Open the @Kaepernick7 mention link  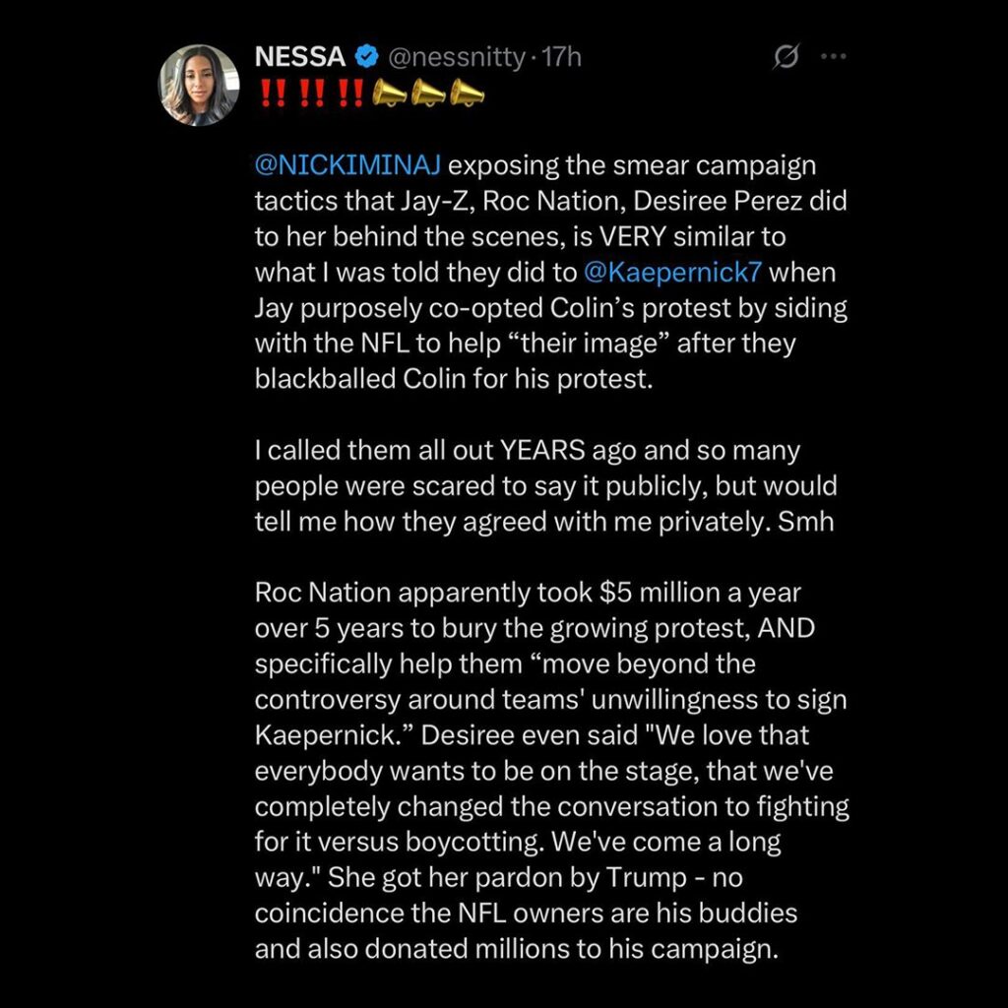666,271
